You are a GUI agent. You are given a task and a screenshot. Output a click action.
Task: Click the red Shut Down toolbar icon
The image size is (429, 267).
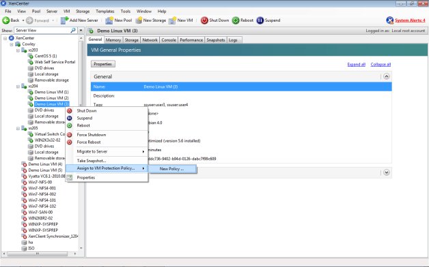click(x=204, y=20)
